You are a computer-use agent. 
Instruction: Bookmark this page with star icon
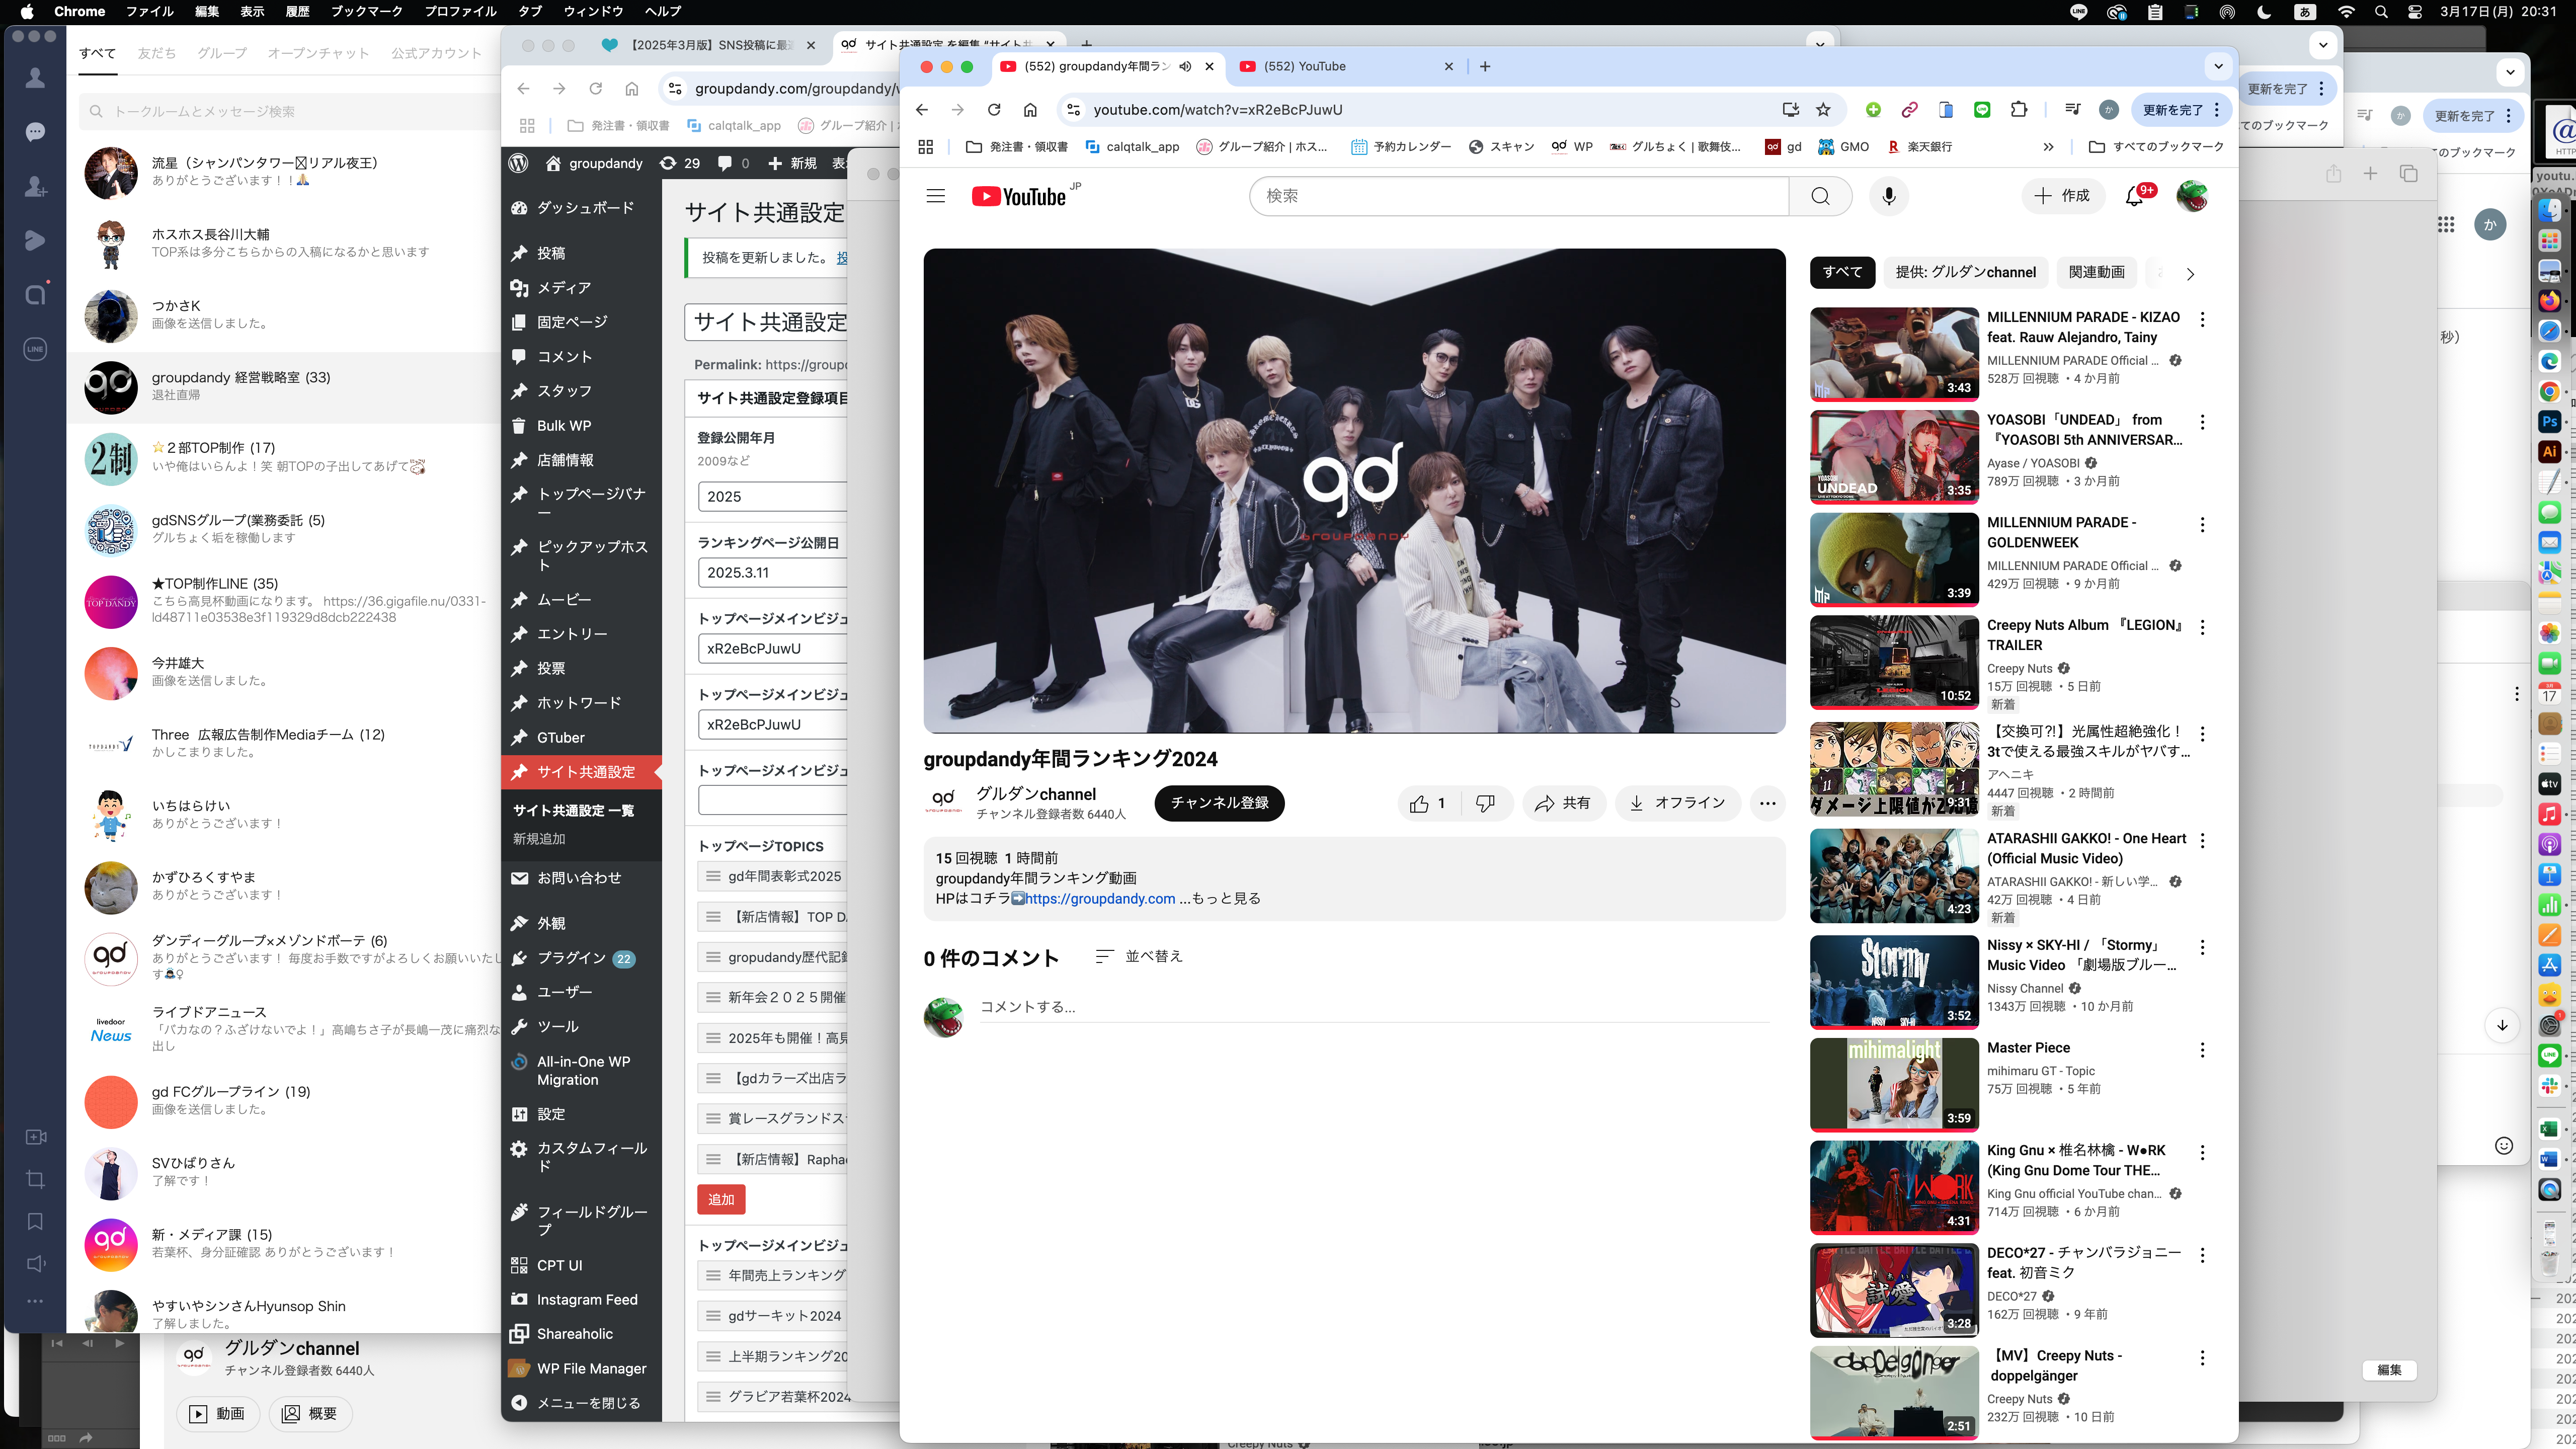coord(1823,110)
